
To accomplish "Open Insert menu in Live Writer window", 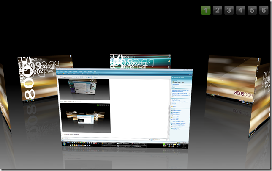I will click(x=70, y=71).
